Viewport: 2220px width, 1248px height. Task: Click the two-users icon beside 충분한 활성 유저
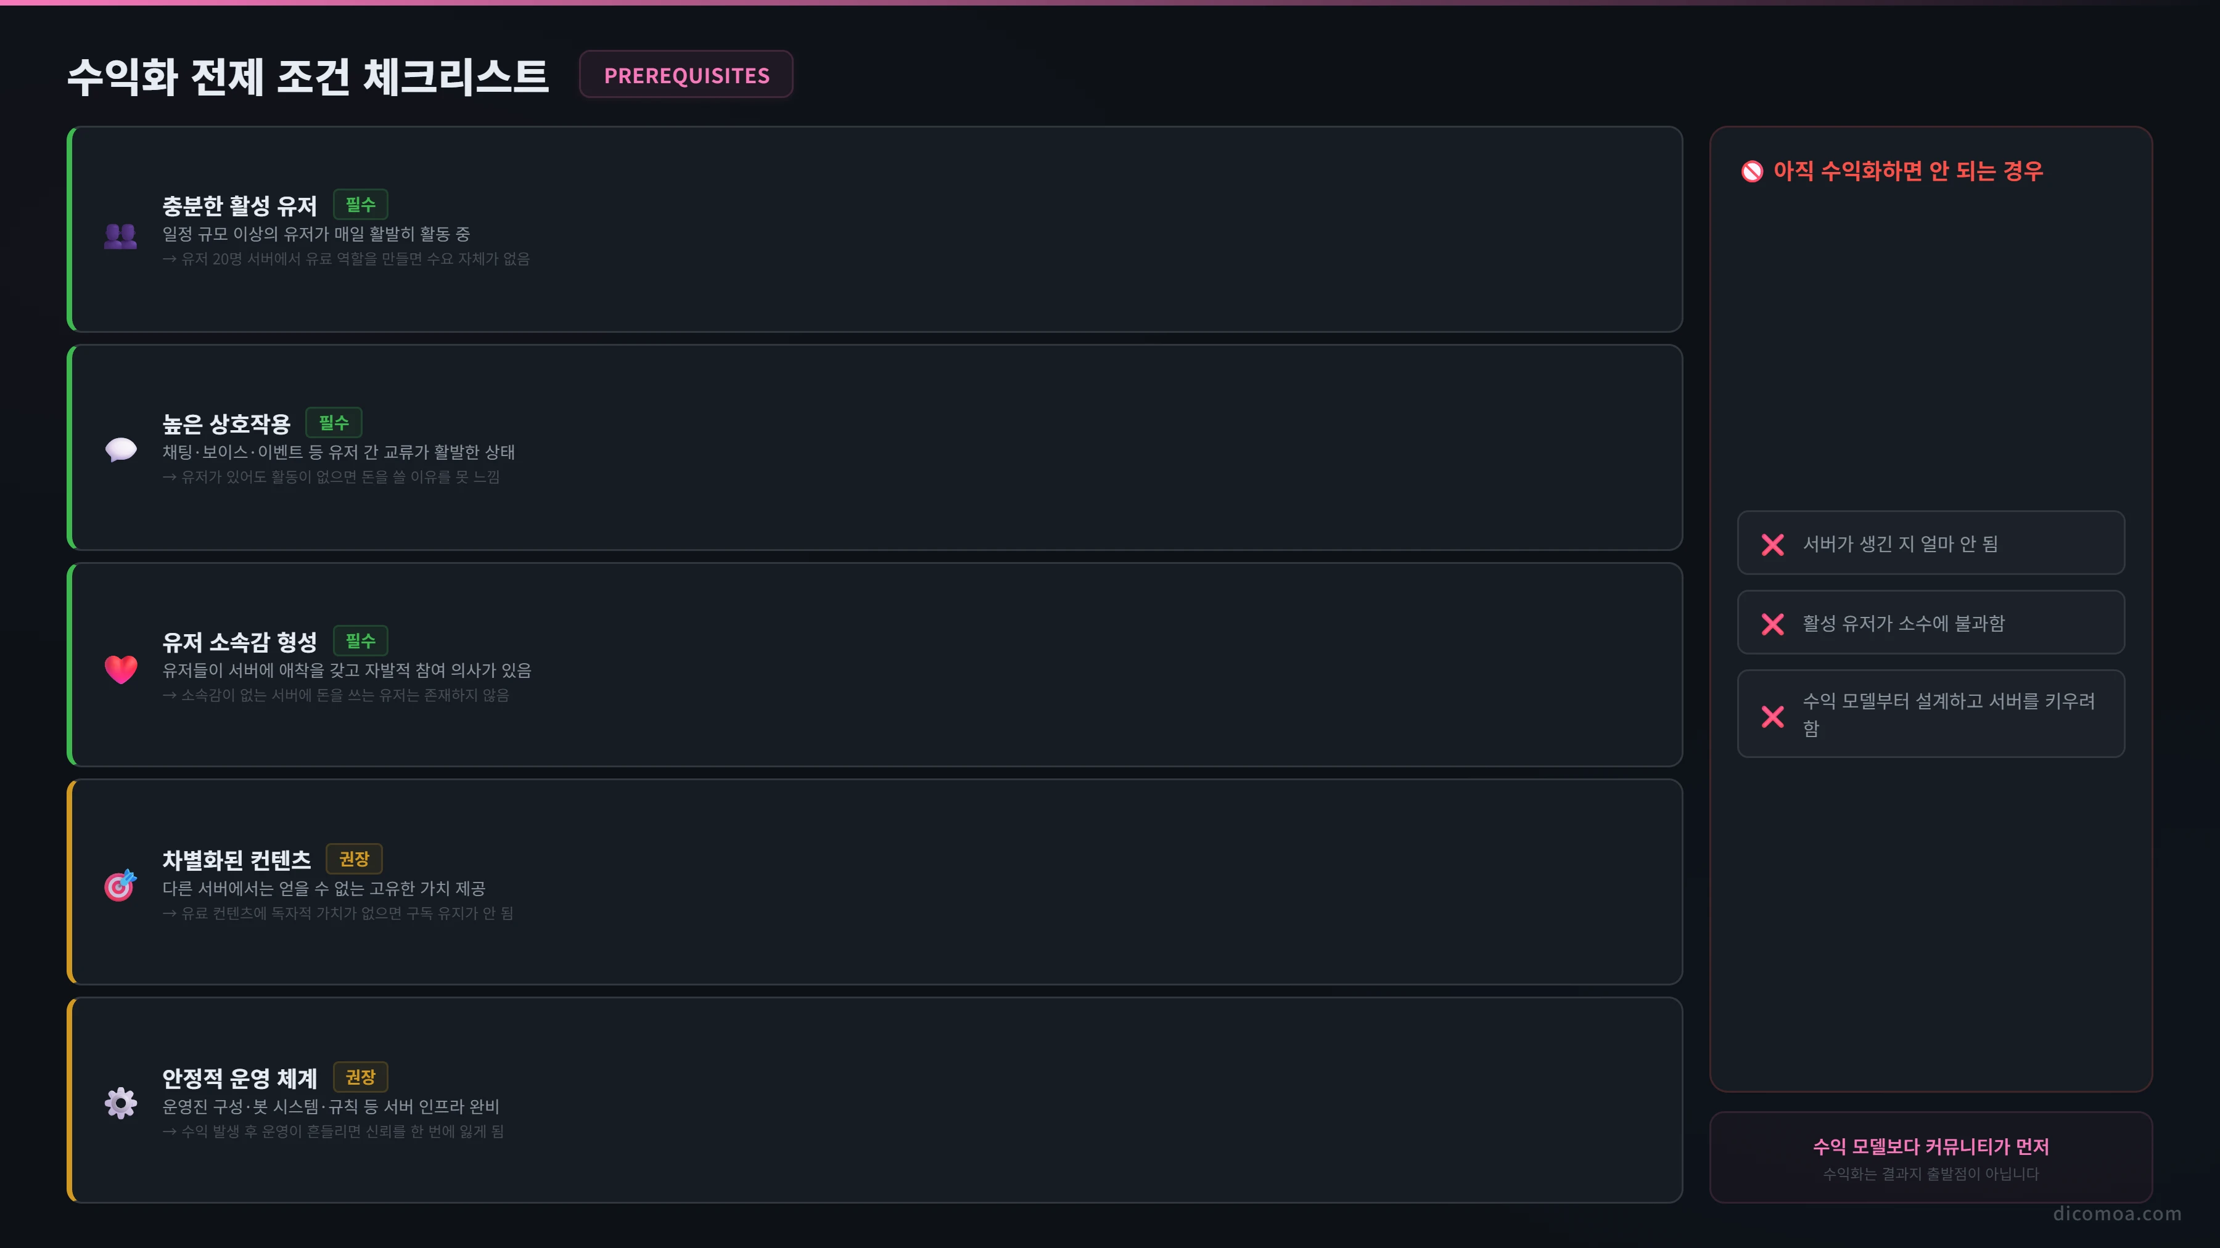tap(121, 235)
